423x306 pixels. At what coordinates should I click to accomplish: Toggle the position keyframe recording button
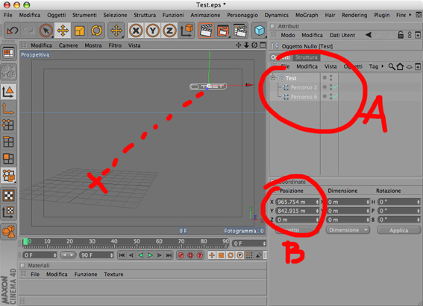[212, 255]
